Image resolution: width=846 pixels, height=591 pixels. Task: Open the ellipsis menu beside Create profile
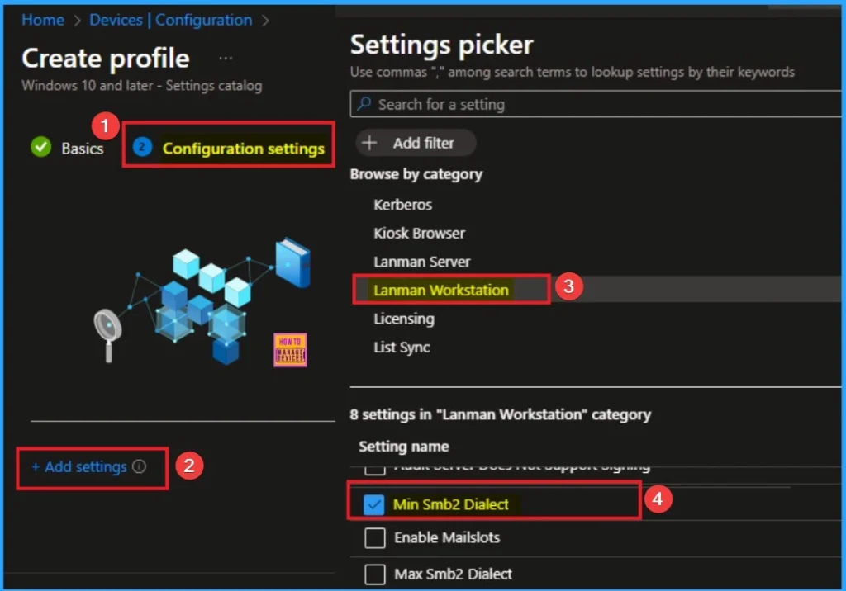(226, 59)
